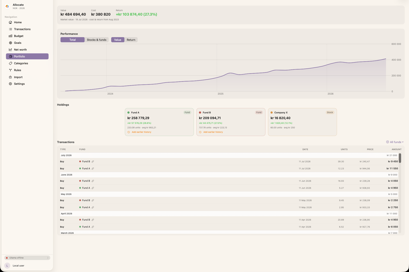Show Return in performance chart
Screen dimensions: 409x272
131,40
